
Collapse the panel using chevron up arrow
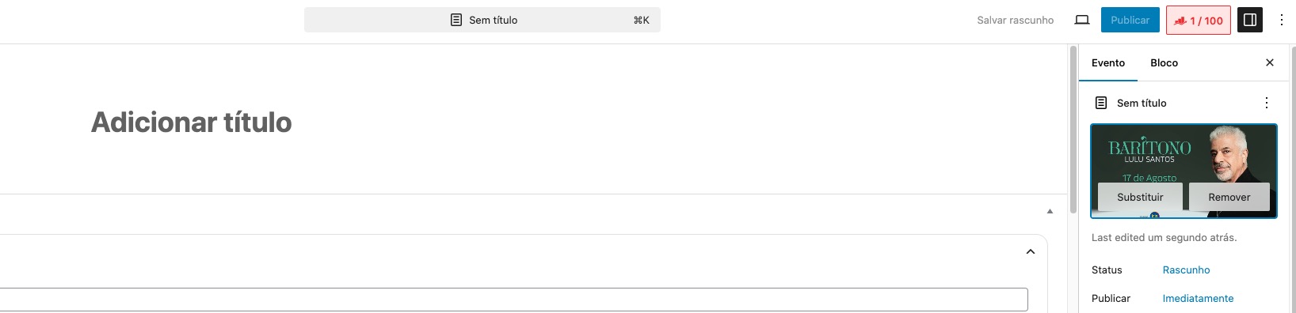coord(1031,252)
